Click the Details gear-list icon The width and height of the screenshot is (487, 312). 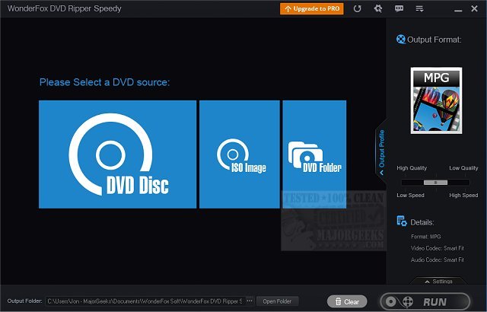click(x=402, y=221)
